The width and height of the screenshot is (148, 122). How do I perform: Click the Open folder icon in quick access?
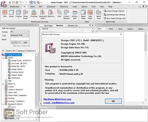tap(13, 2)
